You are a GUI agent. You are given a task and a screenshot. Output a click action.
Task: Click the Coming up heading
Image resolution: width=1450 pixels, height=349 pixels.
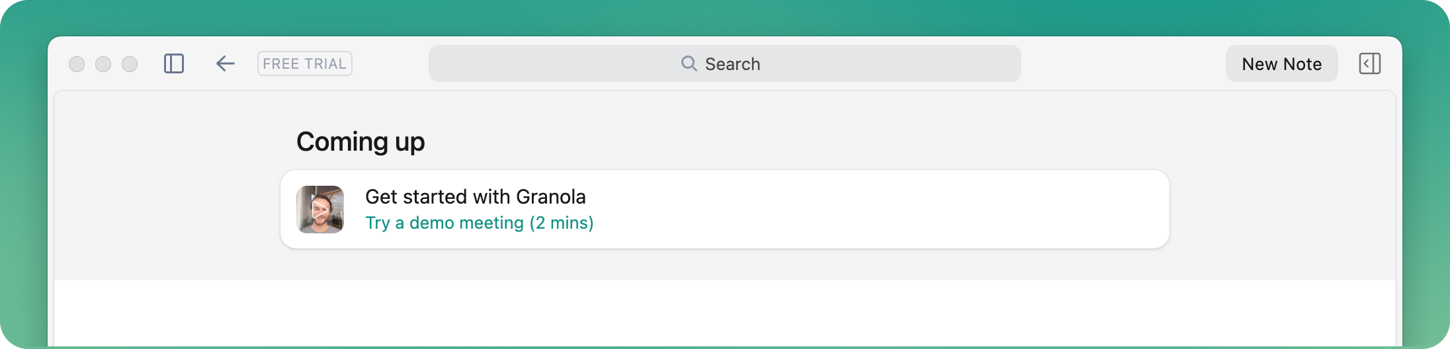361,141
